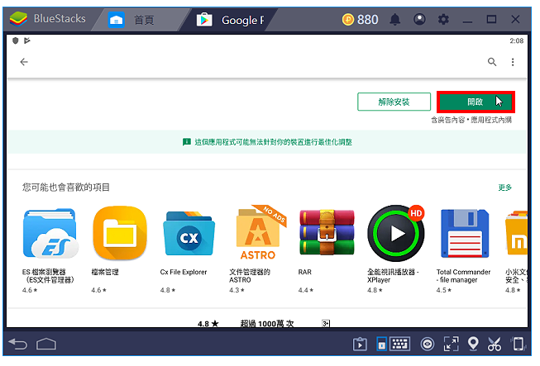
Task: Click the Play Store notification icon in status bar
Action: (x=26, y=40)
